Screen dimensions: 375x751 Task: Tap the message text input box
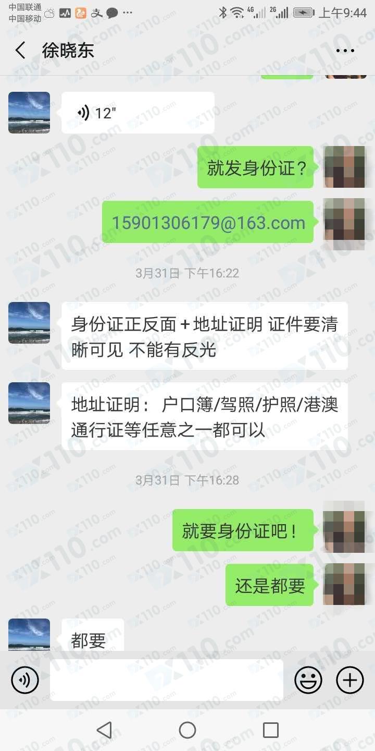(x=167, y=680)
